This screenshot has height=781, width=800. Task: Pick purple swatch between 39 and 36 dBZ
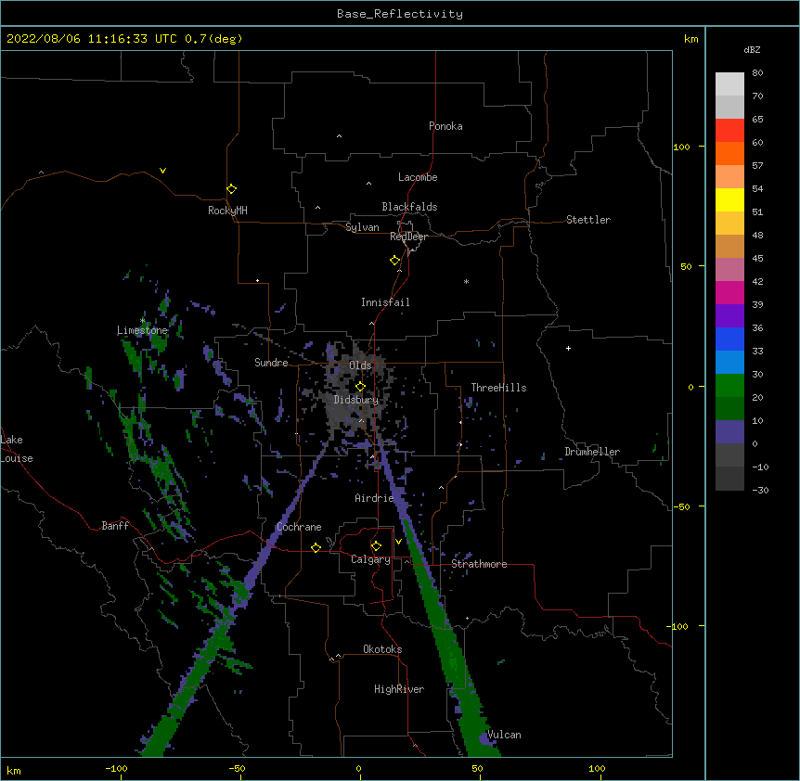729,316
